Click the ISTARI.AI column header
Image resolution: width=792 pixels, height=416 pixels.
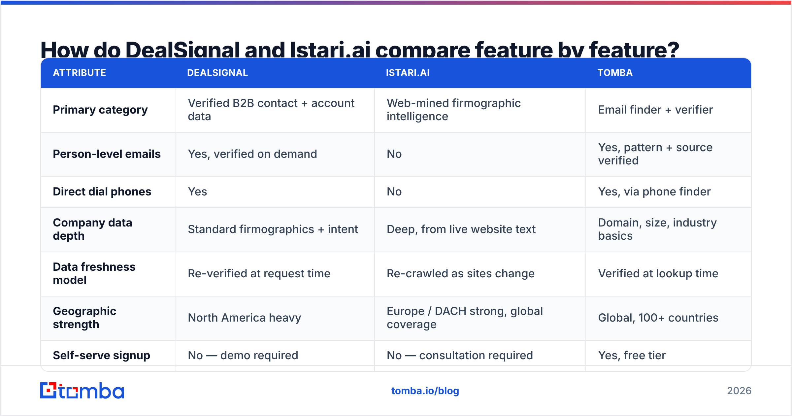click(408, 73)
